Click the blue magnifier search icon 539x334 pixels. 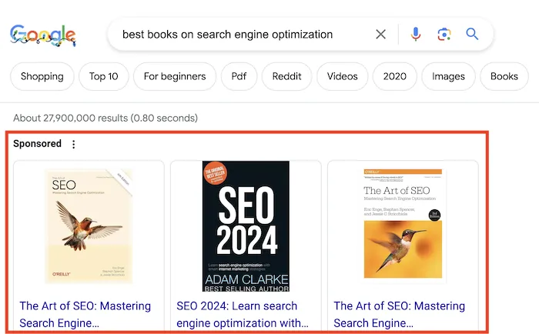(472, 34)
